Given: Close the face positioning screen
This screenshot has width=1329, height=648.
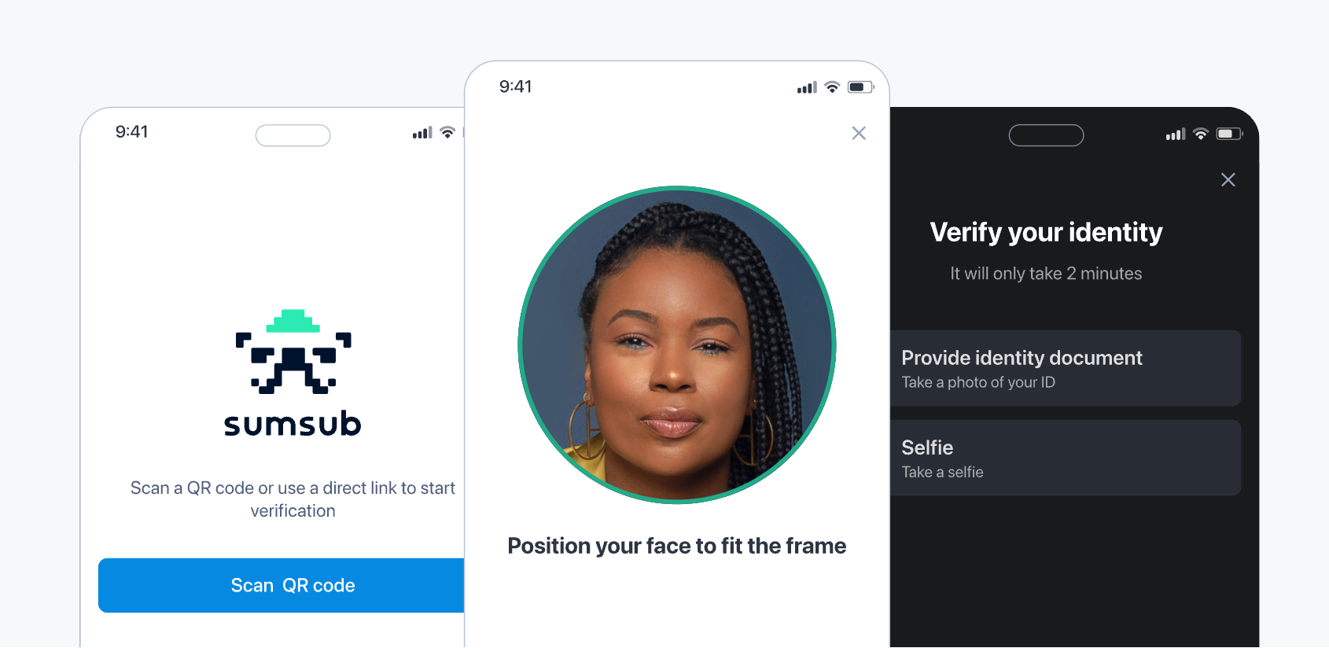Looking at the screenshot, I should pos(859,133).
